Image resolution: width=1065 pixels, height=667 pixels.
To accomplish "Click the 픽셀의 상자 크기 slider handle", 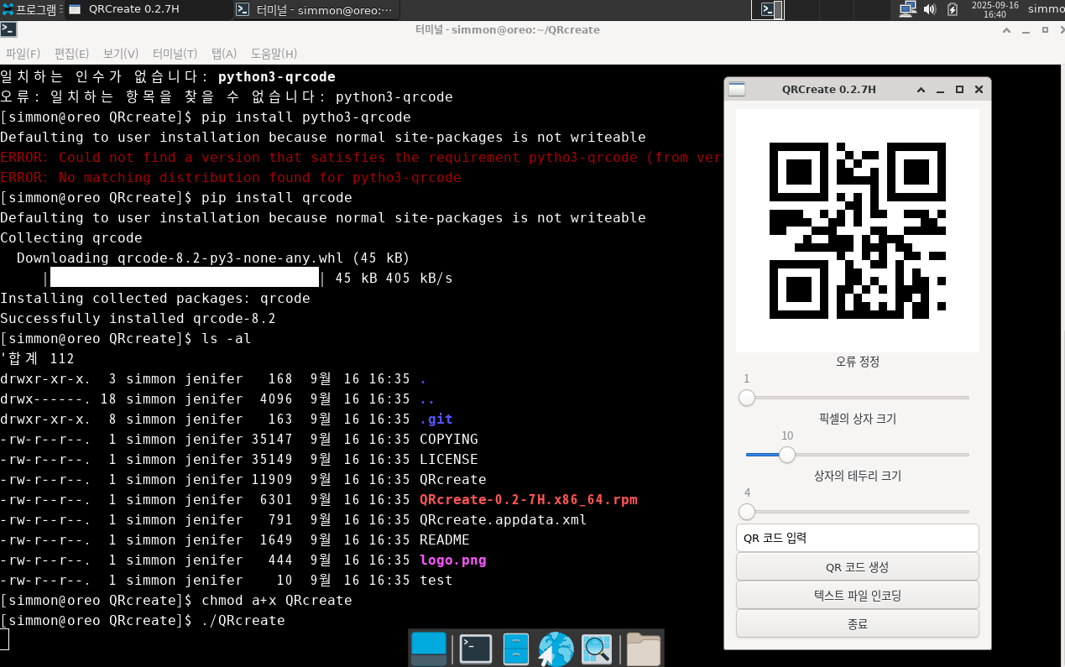I will pos(786,455).
